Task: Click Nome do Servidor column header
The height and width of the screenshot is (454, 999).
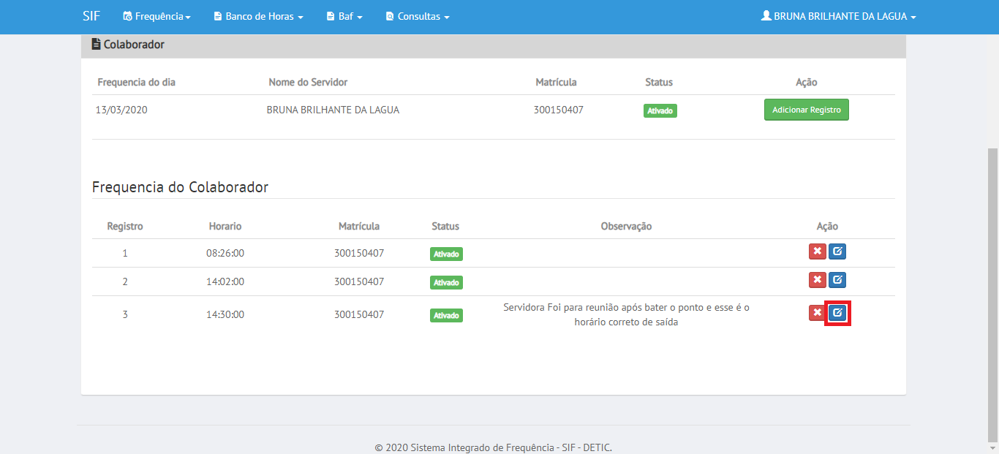Action: 308,83
